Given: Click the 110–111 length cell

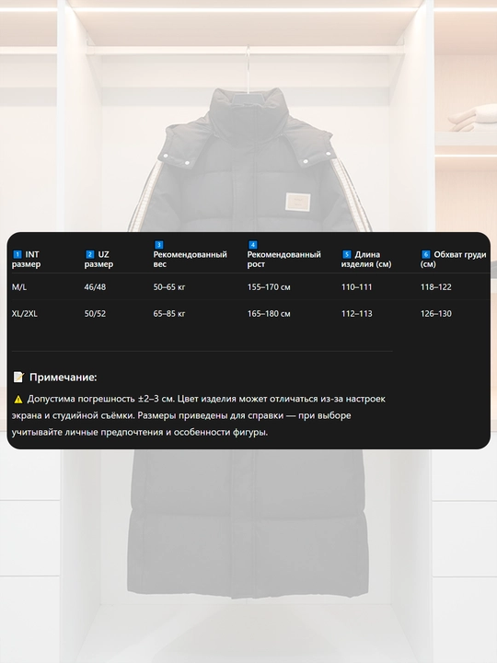Looking at the screenshot, I should point(357,287).
